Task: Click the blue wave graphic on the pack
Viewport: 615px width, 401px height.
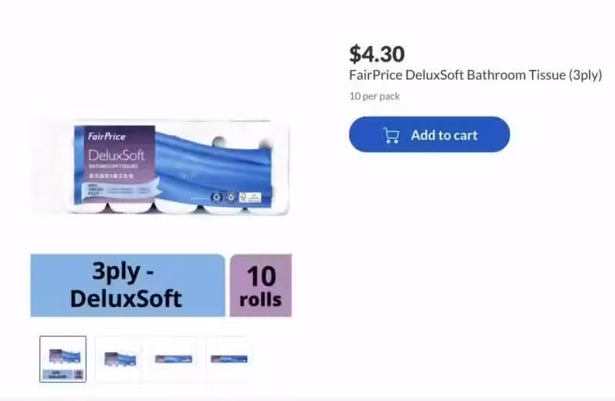Action: coord(214,168)
